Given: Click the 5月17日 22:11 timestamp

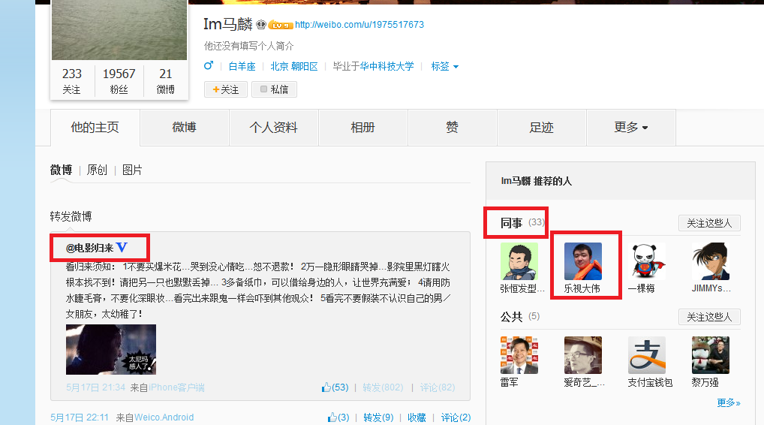Looking at the screenshot, I should click(80, 417).
